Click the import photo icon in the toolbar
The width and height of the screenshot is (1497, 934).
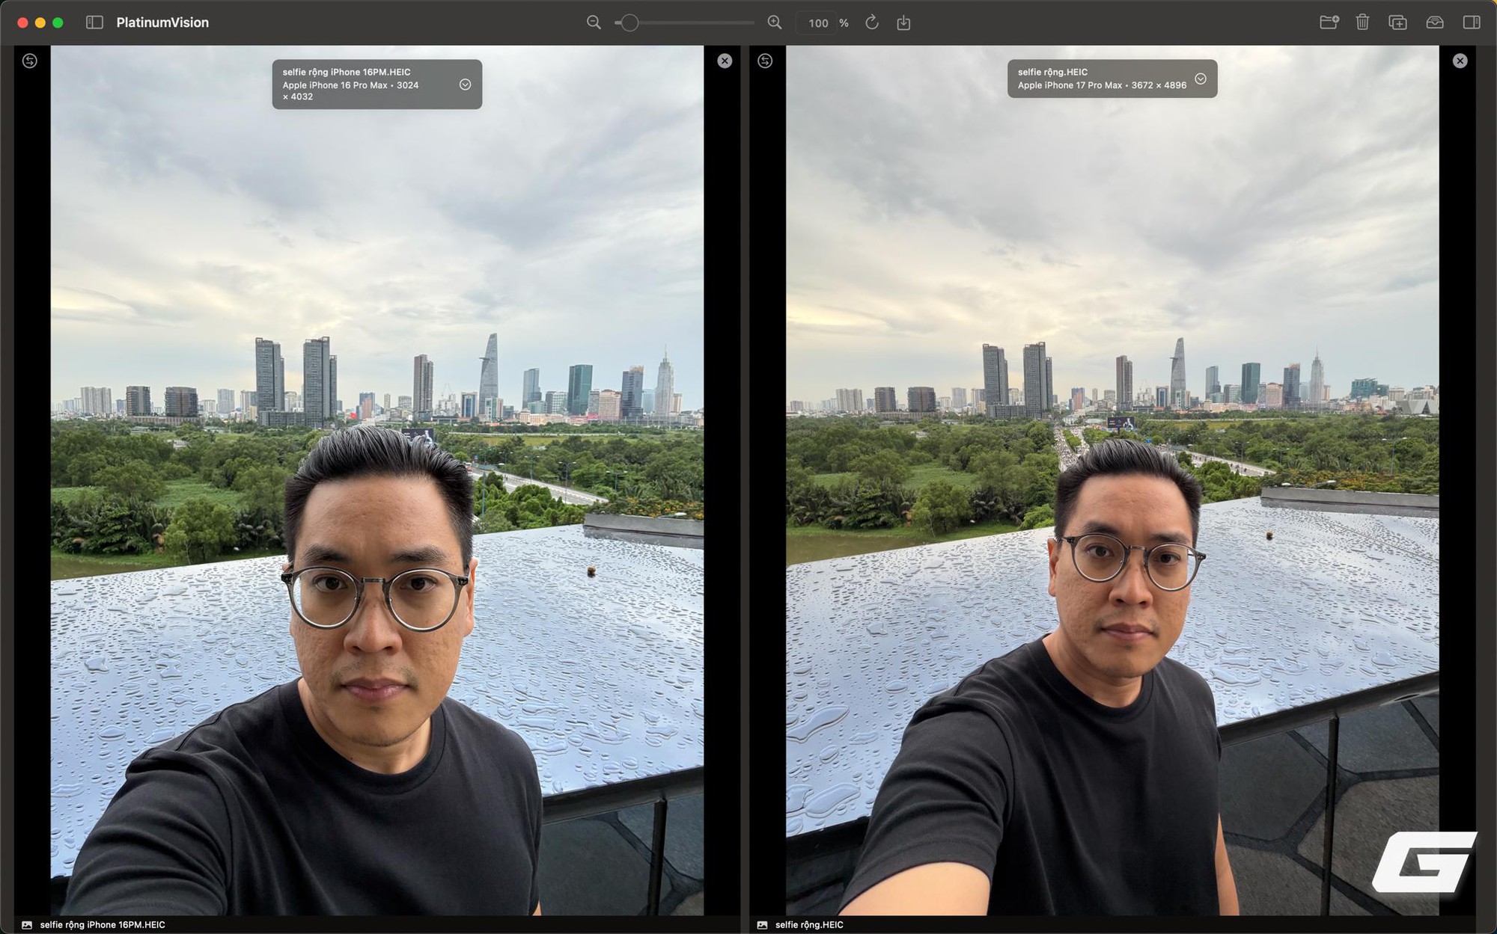[x=903, y=23]
